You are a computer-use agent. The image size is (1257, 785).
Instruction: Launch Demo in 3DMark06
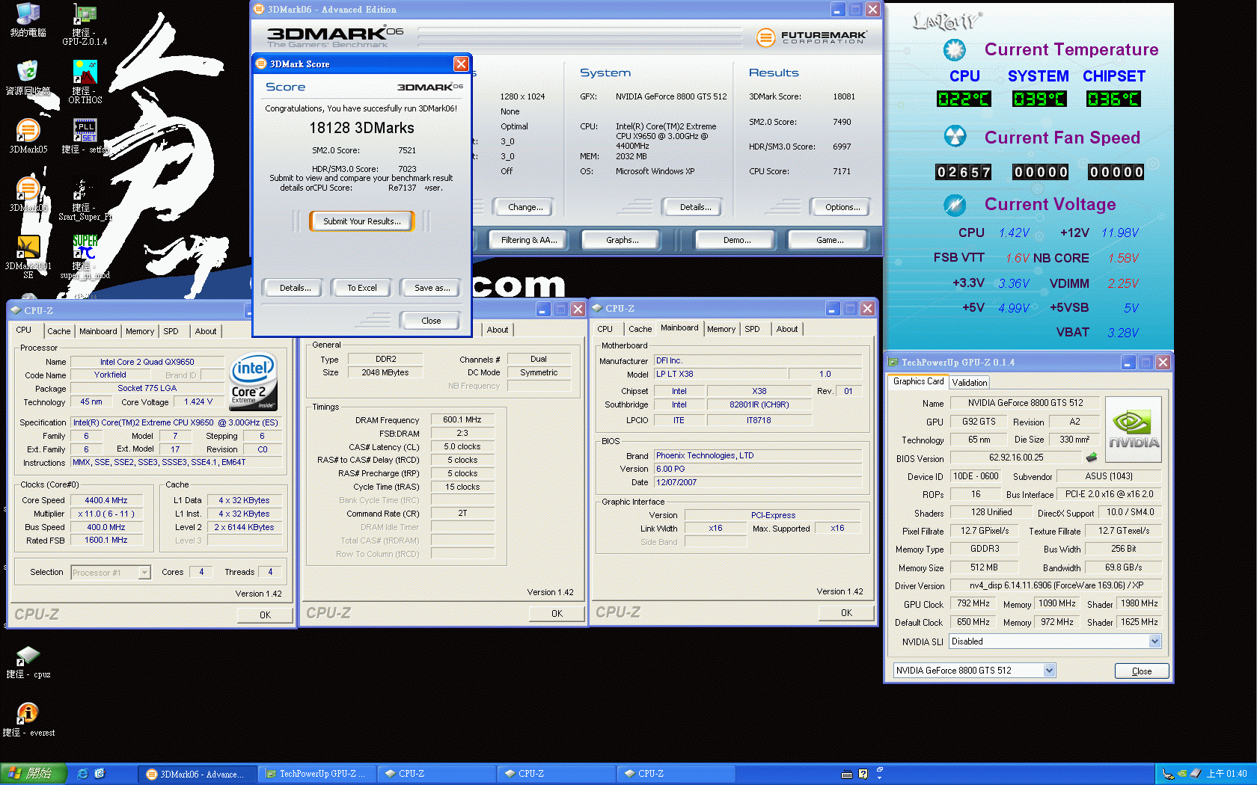tap(737, 240)
